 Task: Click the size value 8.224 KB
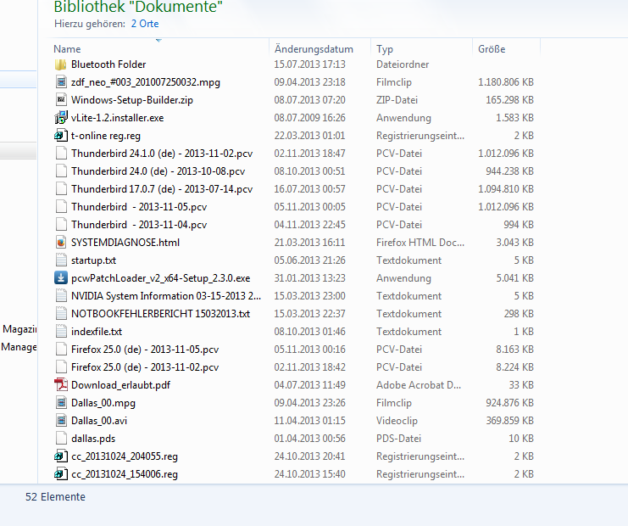click(x=514, y=367)
